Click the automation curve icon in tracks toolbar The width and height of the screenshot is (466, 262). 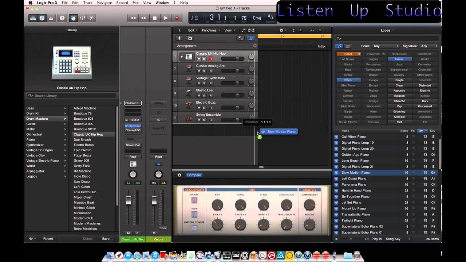(x=244, y=30)
